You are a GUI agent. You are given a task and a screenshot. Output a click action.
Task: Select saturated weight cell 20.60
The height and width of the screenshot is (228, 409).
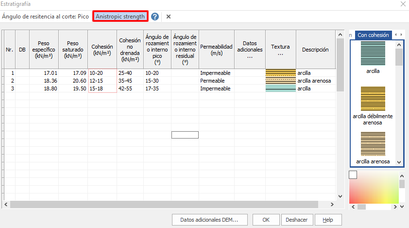73,81
